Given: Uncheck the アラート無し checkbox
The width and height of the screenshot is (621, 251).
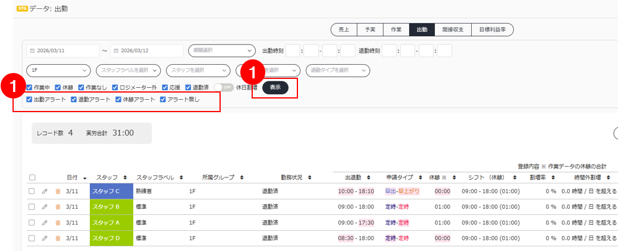Looking at the screenshot, I should [x=163, y=100].
